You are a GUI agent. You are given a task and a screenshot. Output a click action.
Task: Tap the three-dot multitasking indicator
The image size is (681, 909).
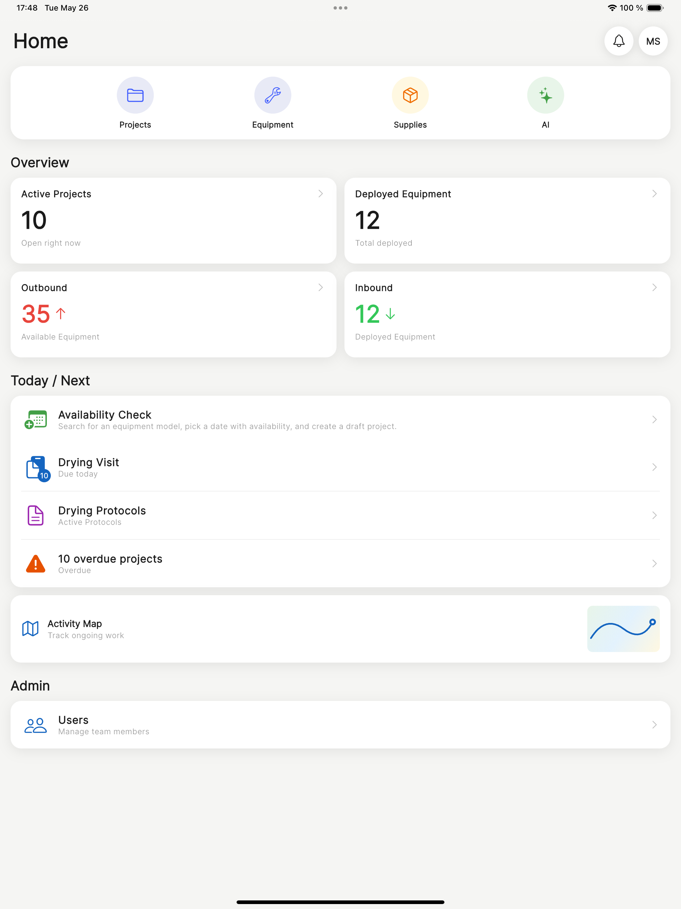340,8
